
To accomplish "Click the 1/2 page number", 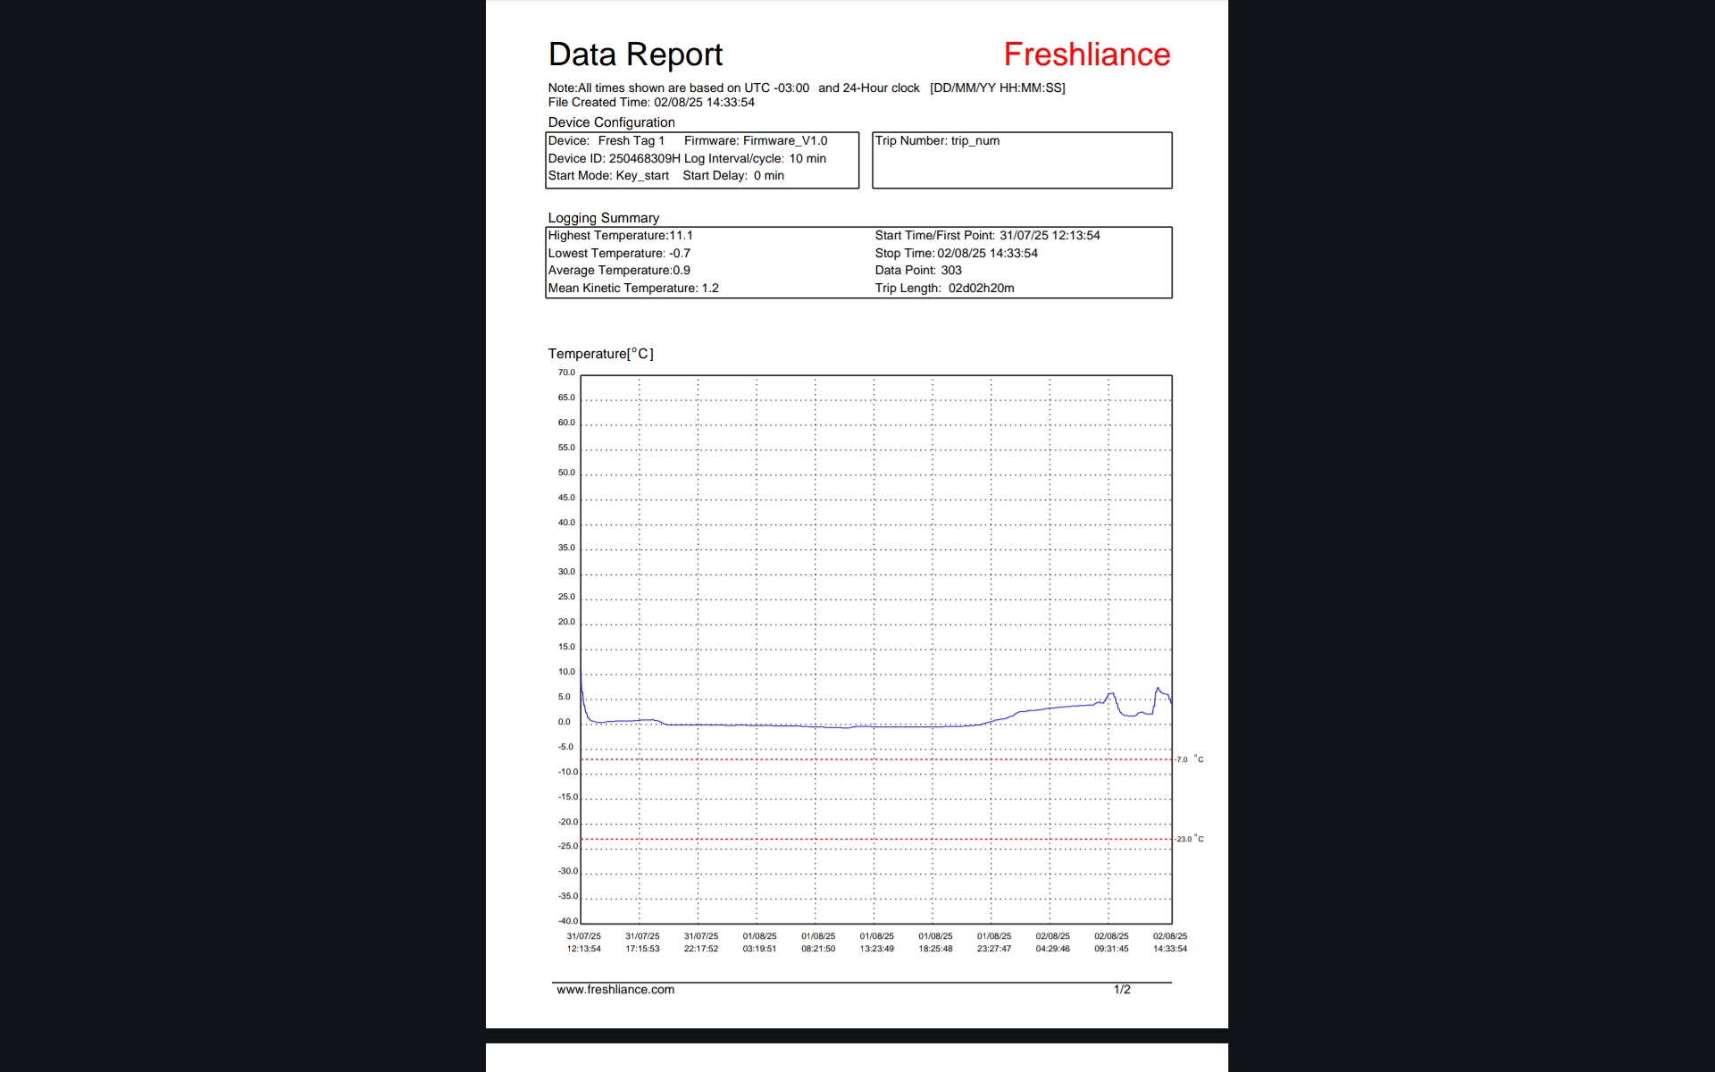I will click(1122, 989).
